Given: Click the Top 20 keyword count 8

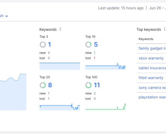Looking at the screenshot, I should point(50,85).
